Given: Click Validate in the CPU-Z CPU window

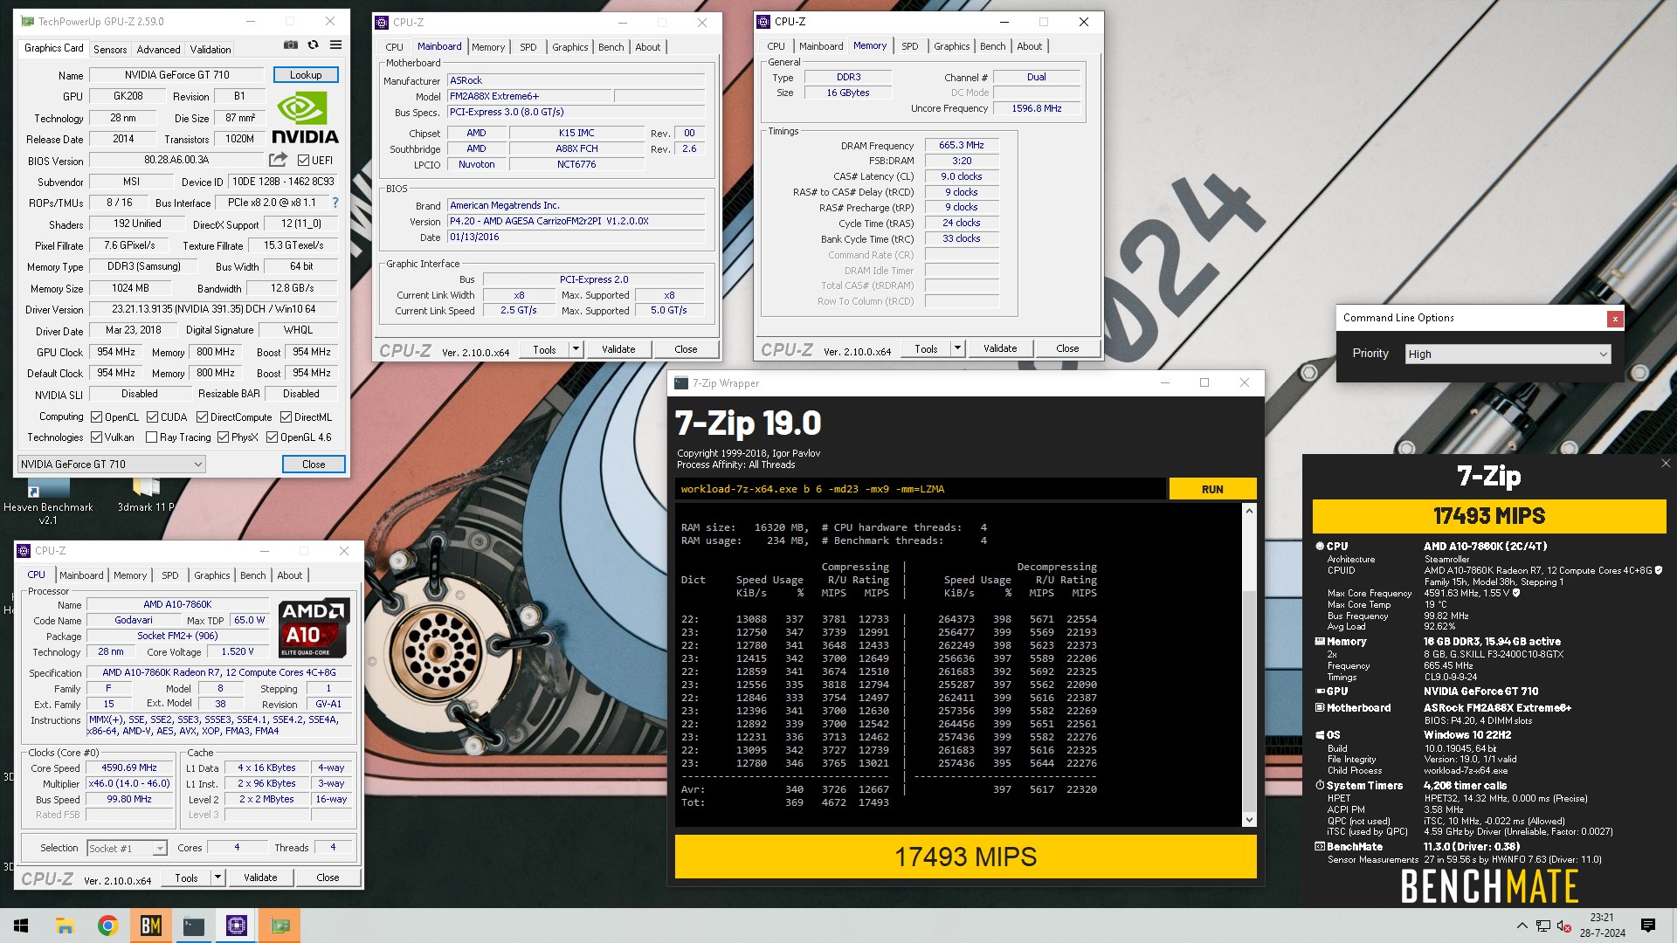Looking at the screenshot, I should coord(260,878).
